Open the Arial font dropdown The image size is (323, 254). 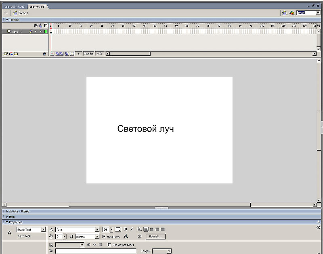[97, 229]
